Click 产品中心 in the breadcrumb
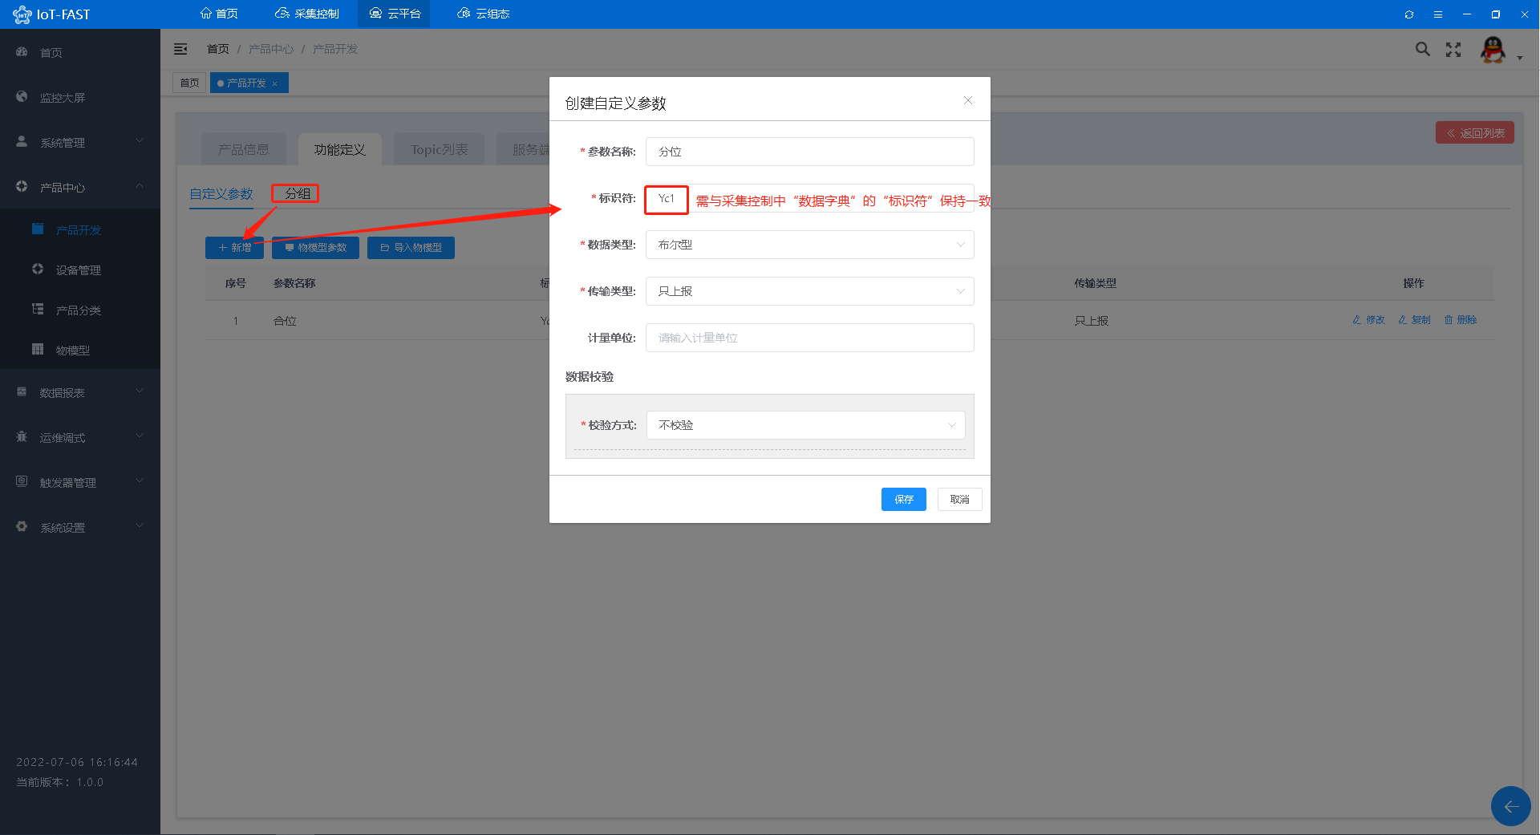 pyautogui.click(x=271, y=49)
